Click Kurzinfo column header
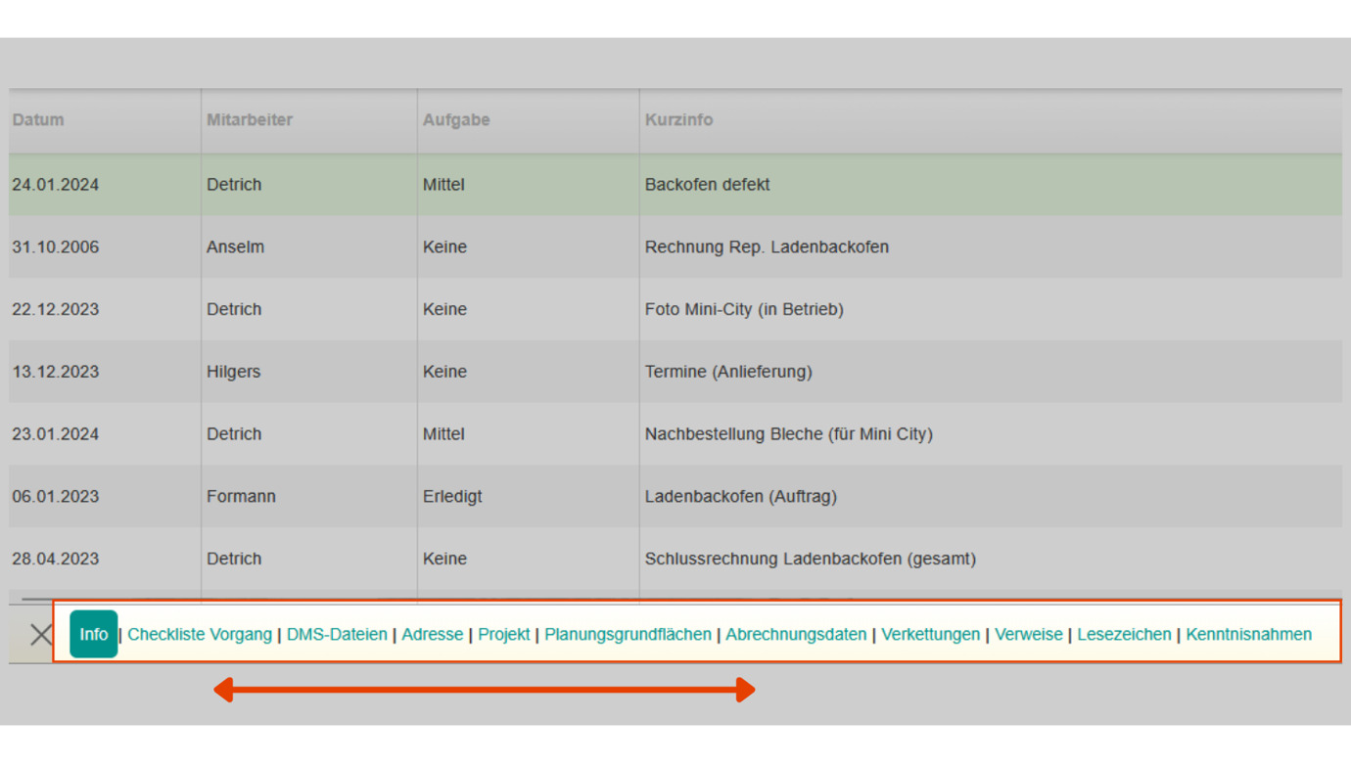Screen dimensions: 1351x763 [x=678, y=119]
